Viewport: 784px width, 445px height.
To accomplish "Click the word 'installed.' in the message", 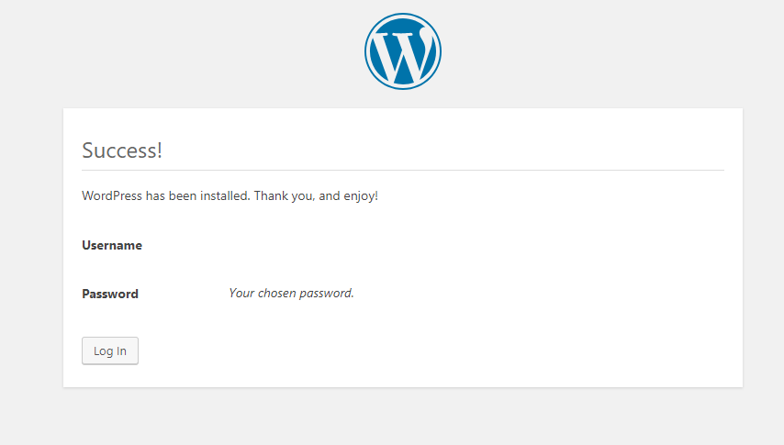I will coord(225,195).
